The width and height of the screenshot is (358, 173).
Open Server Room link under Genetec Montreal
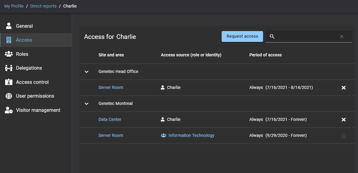pos(111,135)
